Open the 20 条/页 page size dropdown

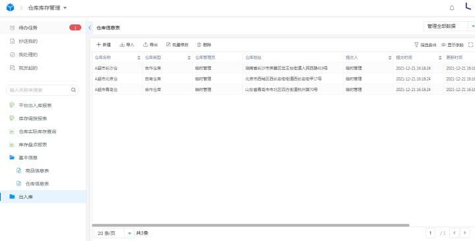(x=114, y=234)
